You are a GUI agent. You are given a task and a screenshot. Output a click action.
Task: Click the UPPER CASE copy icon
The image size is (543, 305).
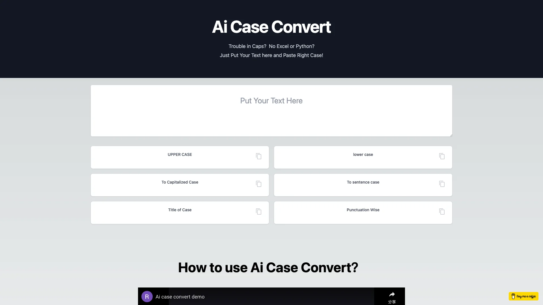[x=258, y=156]
